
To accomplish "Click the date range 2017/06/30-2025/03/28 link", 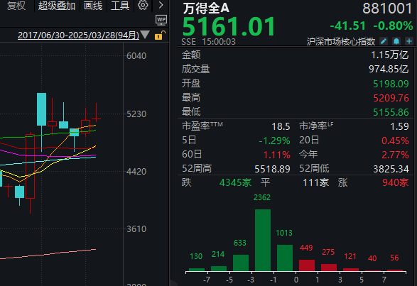I will (78, 35).
